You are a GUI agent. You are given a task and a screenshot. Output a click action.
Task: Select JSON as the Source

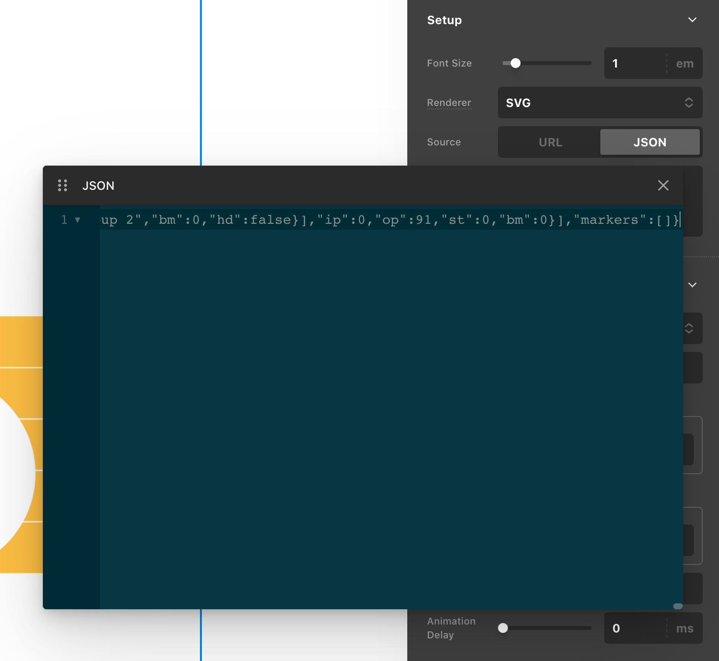click(650, 142)
